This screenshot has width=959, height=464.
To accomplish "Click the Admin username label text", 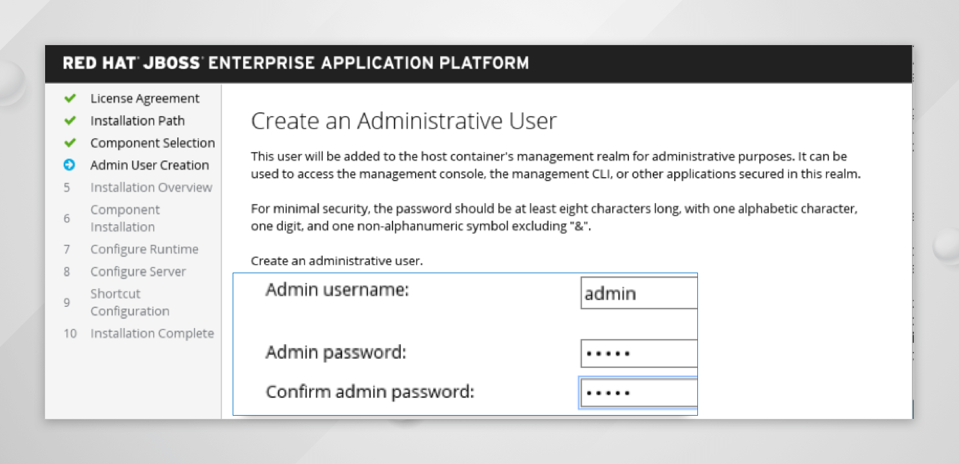I will coord(337,290).
